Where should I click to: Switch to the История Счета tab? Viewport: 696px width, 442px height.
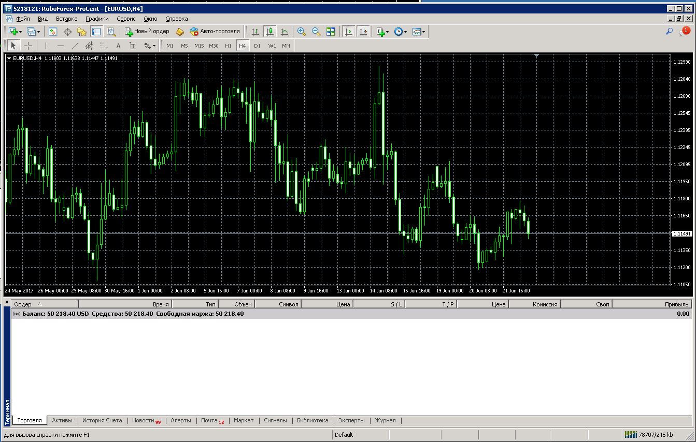pos(102,420)
